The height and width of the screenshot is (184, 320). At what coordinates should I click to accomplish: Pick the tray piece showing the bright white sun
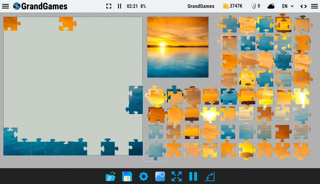pyautogui.click(x=210, y=115)
